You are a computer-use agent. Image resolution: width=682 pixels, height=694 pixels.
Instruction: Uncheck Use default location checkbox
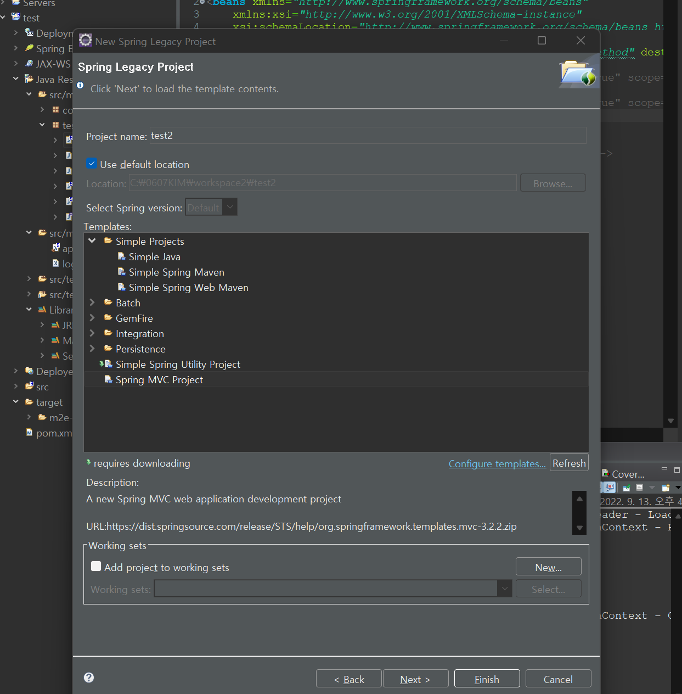pos(92,164)
